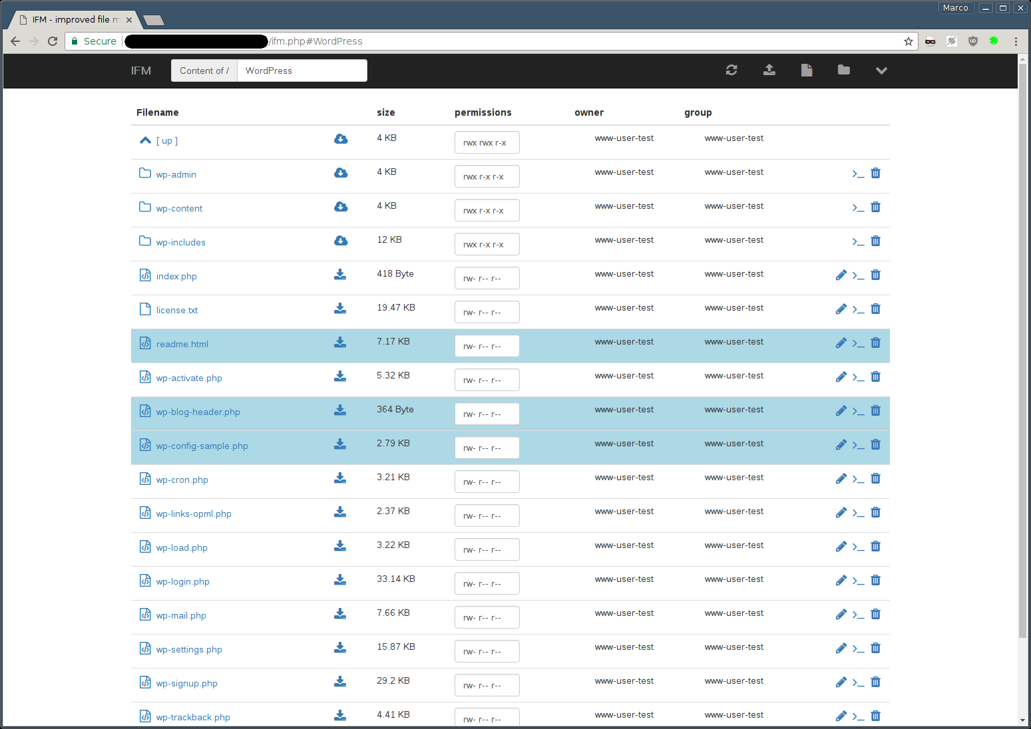The image size is (1031, 729).
Task: Download the readme.html file
Action: [340, 343]
